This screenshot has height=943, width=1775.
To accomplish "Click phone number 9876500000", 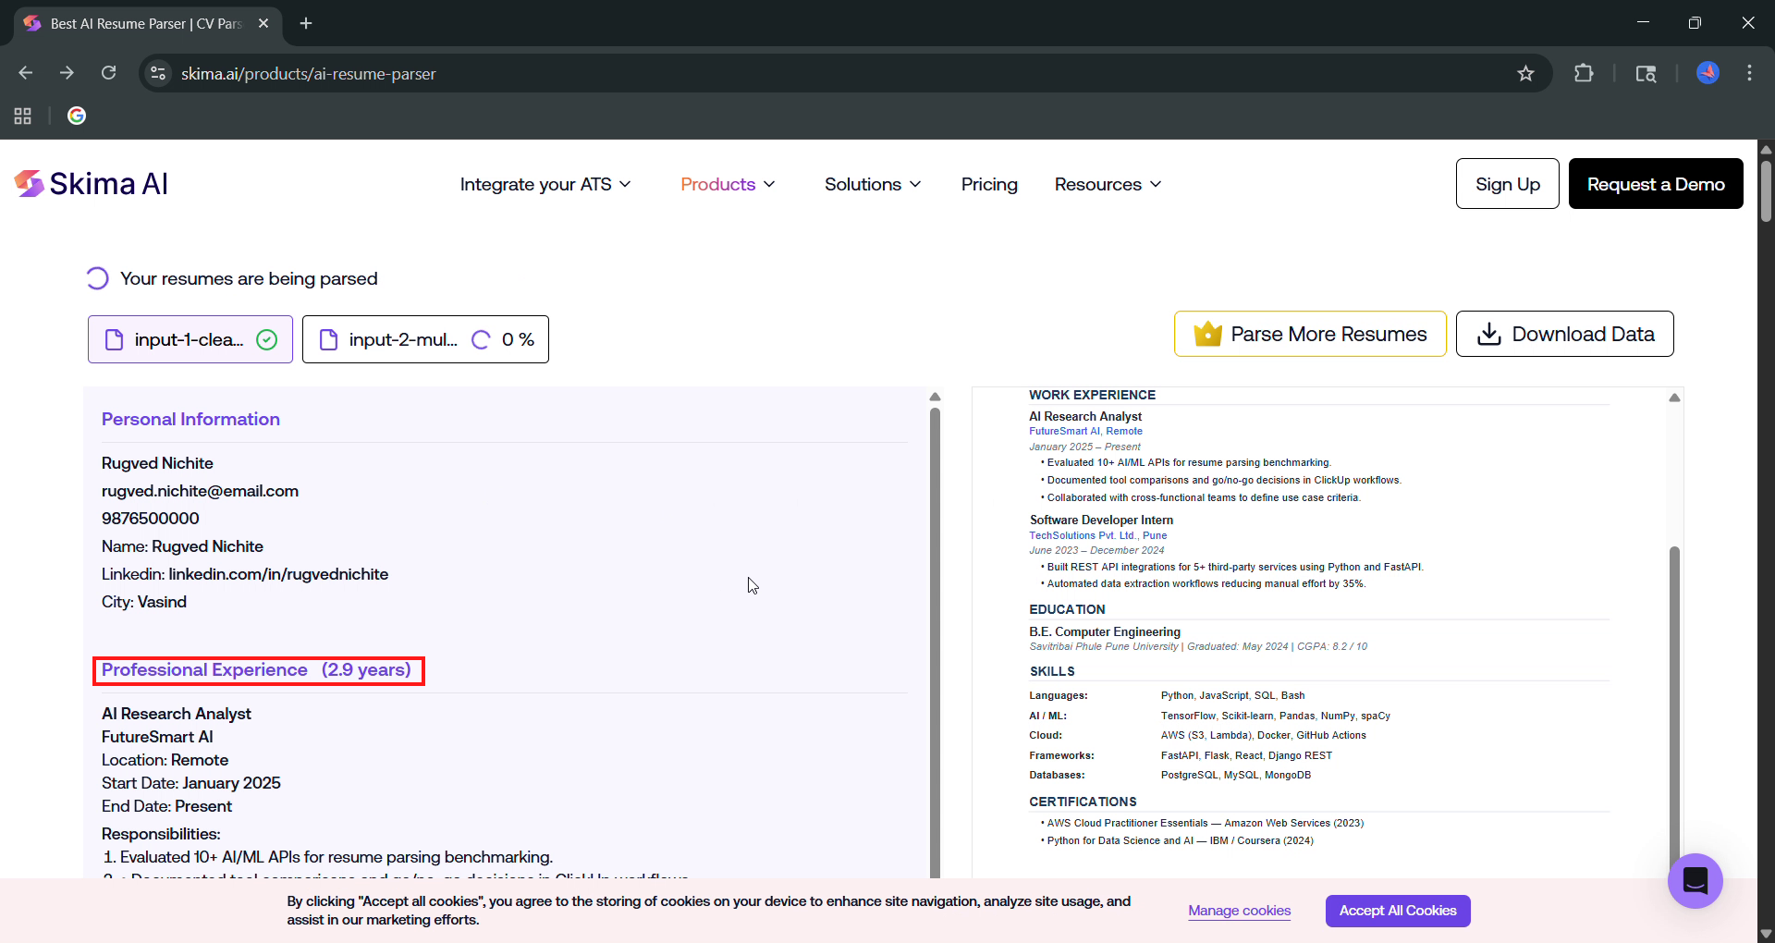I will click(x=150, y=519).
